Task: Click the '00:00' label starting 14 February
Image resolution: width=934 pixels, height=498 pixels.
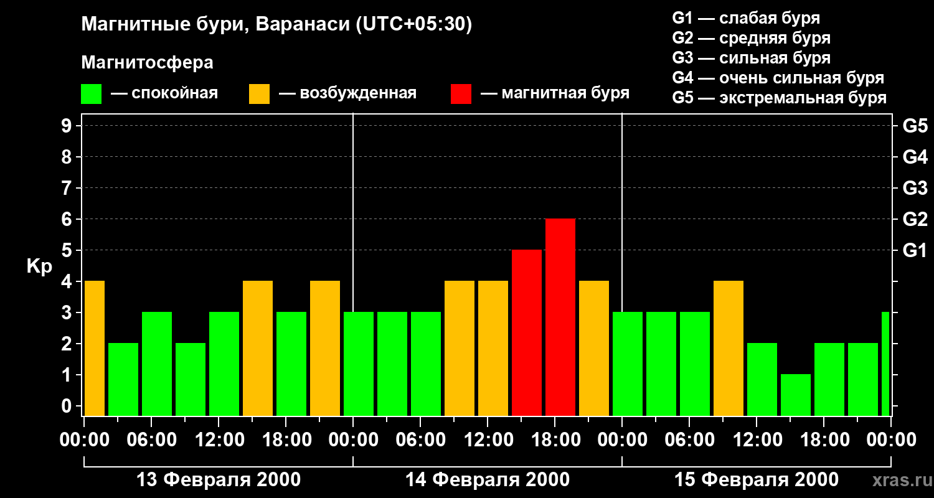Action: click(353, 440)
